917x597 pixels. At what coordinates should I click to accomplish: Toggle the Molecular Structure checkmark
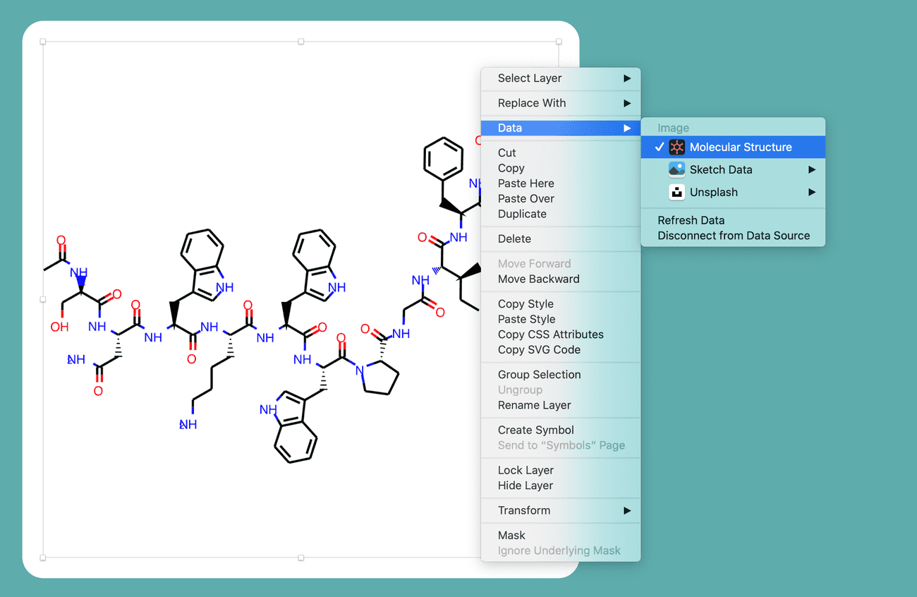click(660, 147)
